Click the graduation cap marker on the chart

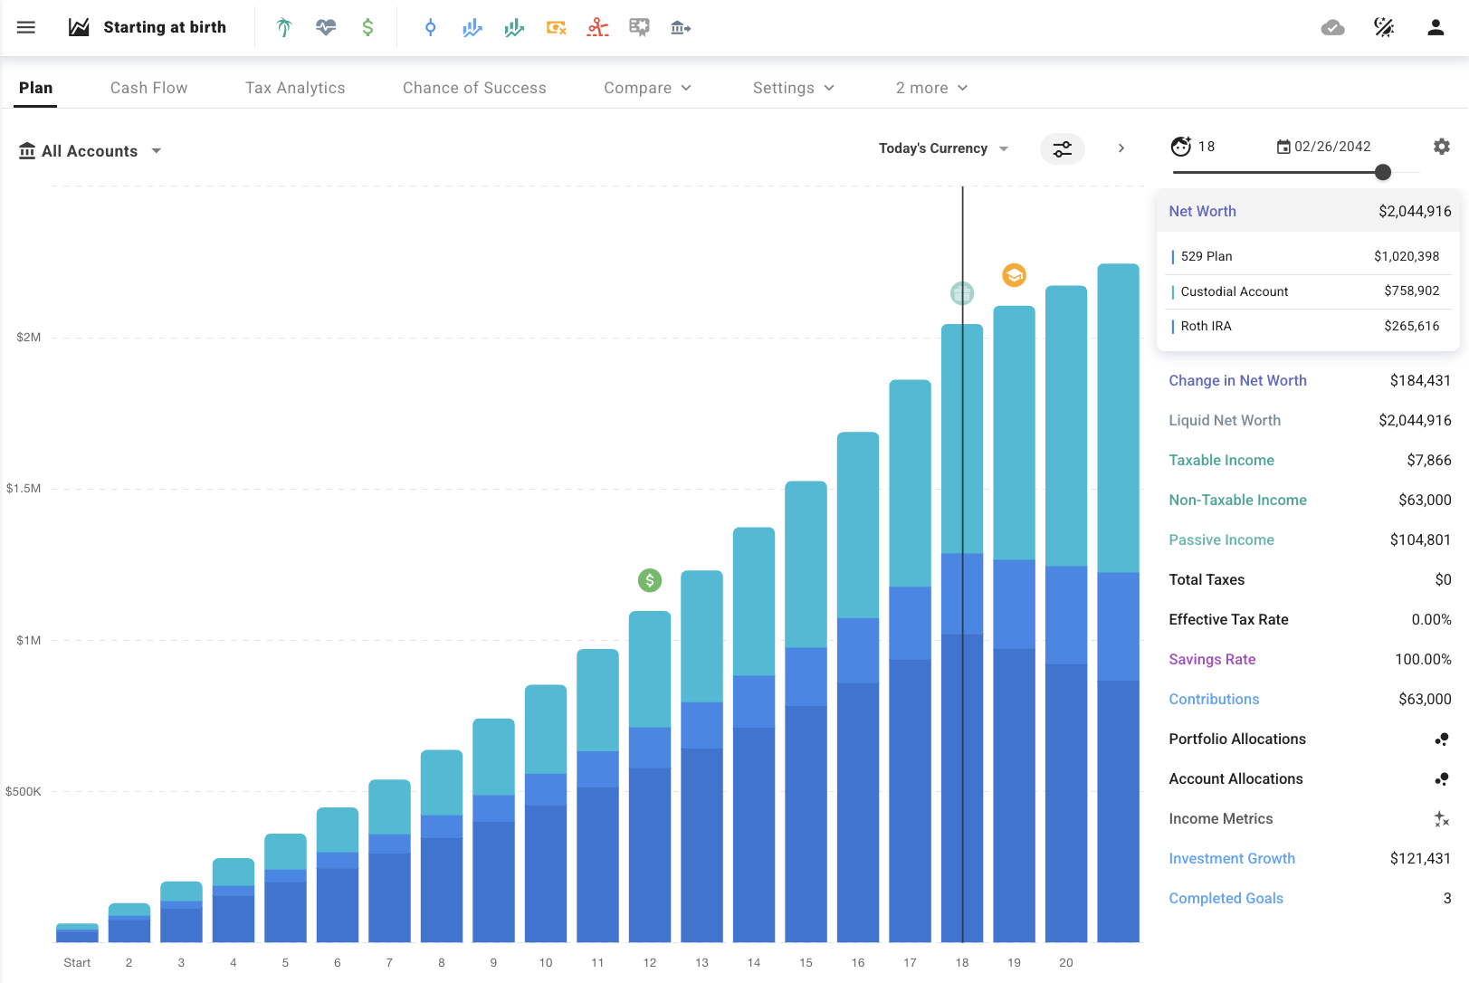pos(1014,275)
